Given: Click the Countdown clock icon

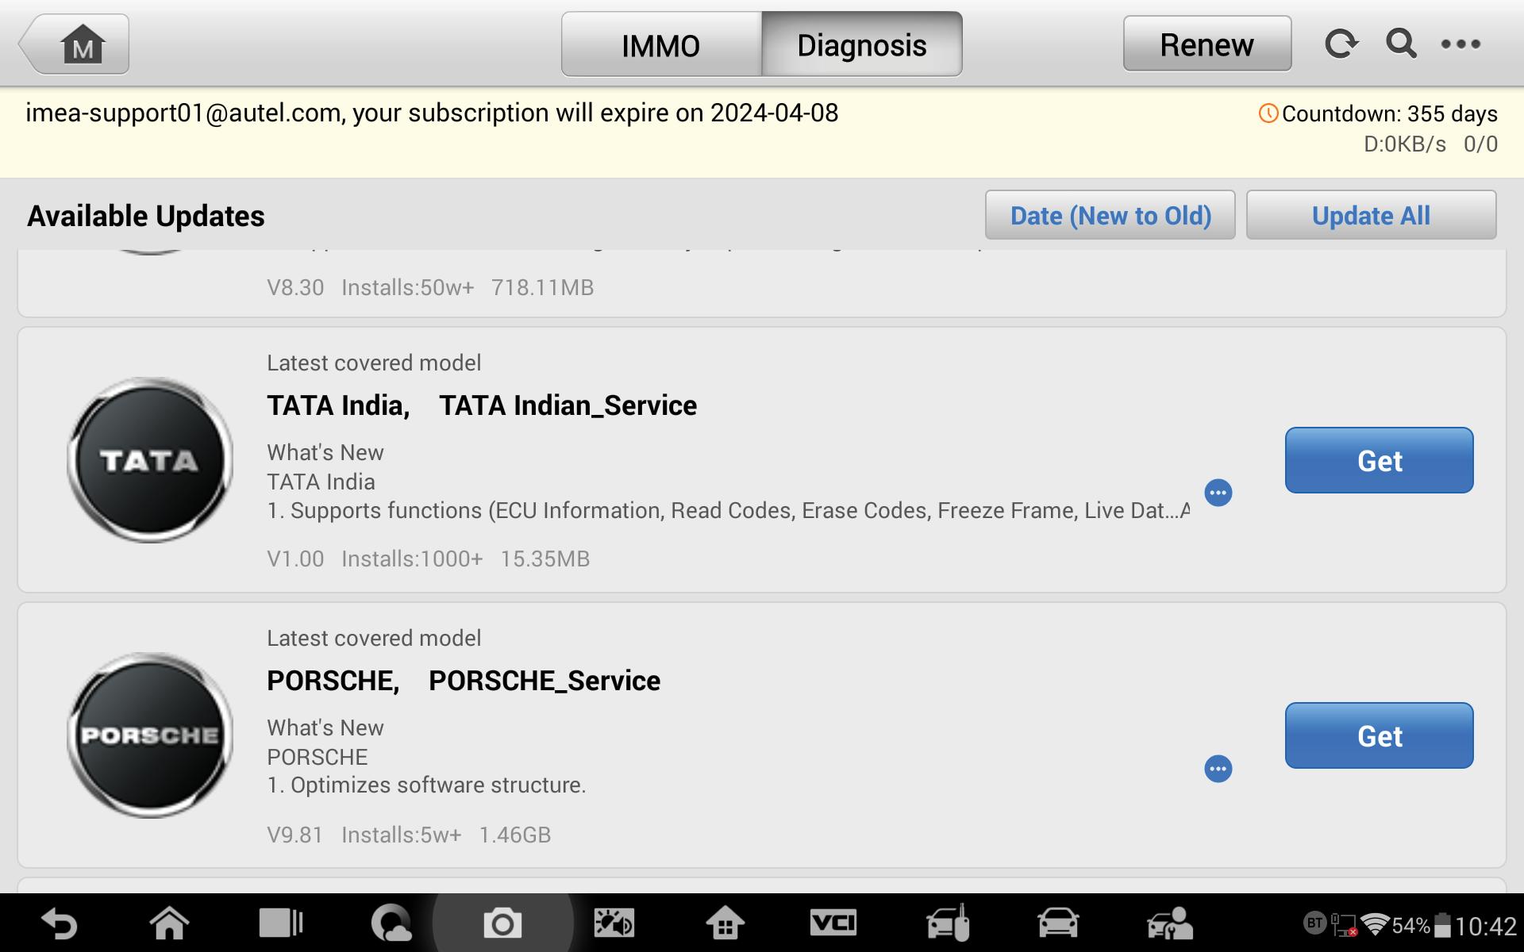Looking at the screenshot, I should 1268,113.
